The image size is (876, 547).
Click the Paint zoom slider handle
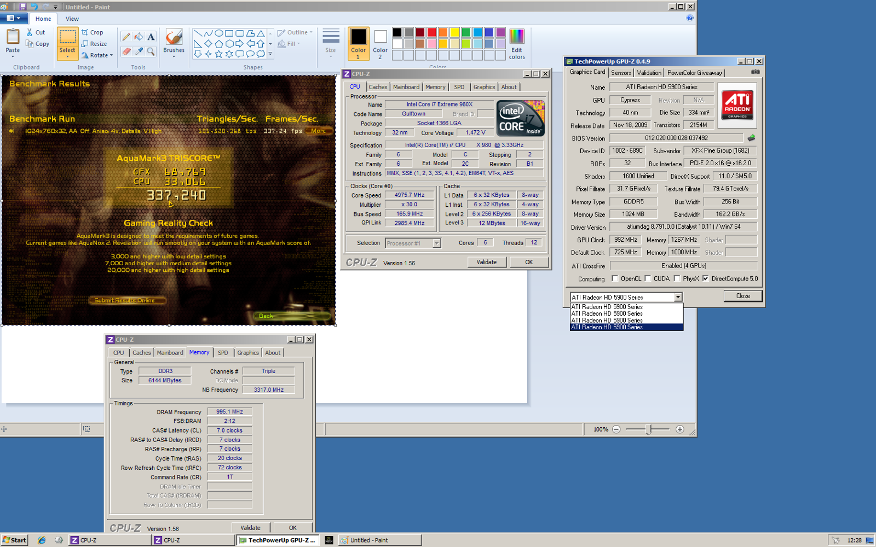(x=648, y=429)
